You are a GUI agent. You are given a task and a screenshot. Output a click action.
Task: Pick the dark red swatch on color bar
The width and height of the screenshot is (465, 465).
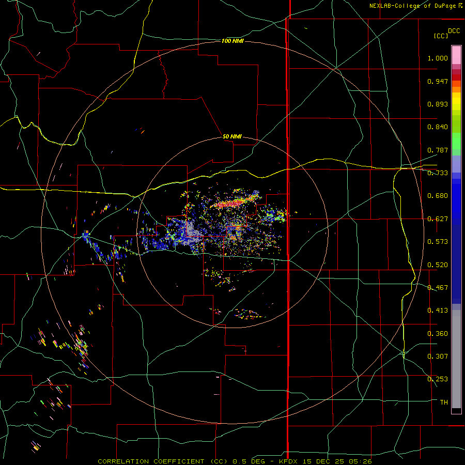(x=456, y=77)
